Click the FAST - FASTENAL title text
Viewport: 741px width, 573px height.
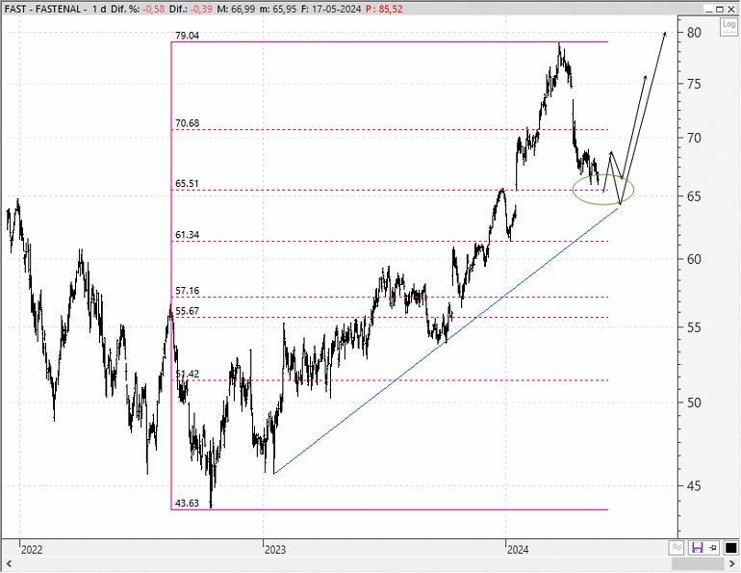[42, 9]
